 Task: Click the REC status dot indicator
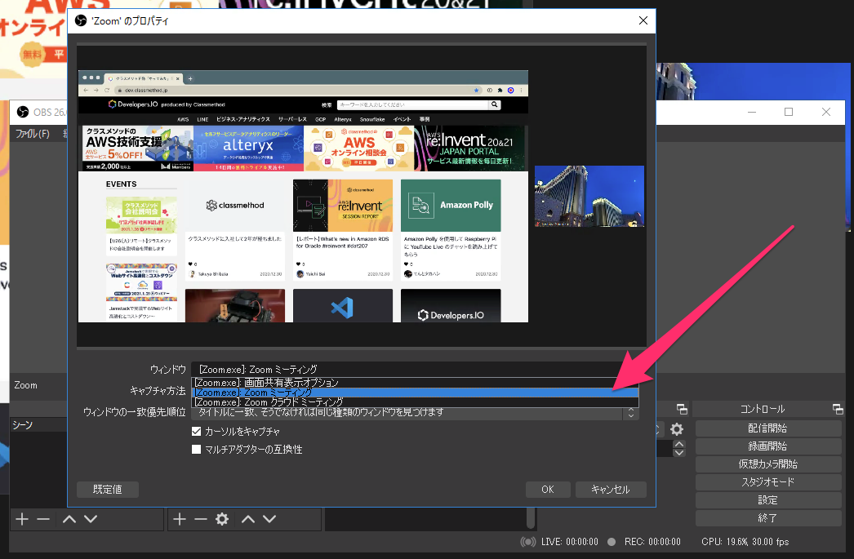(612, 542)
